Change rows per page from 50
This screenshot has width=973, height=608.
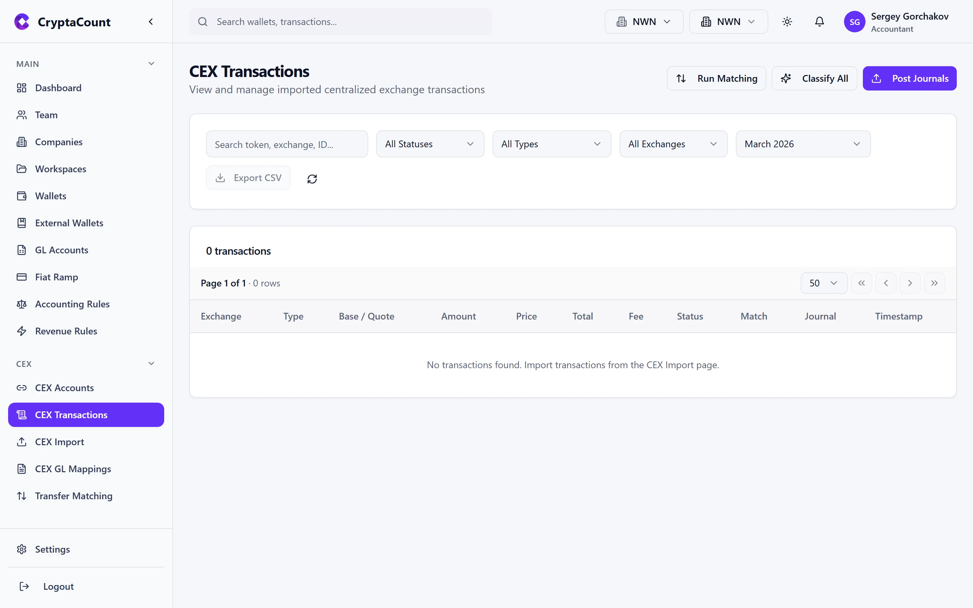tap(823, 283)
